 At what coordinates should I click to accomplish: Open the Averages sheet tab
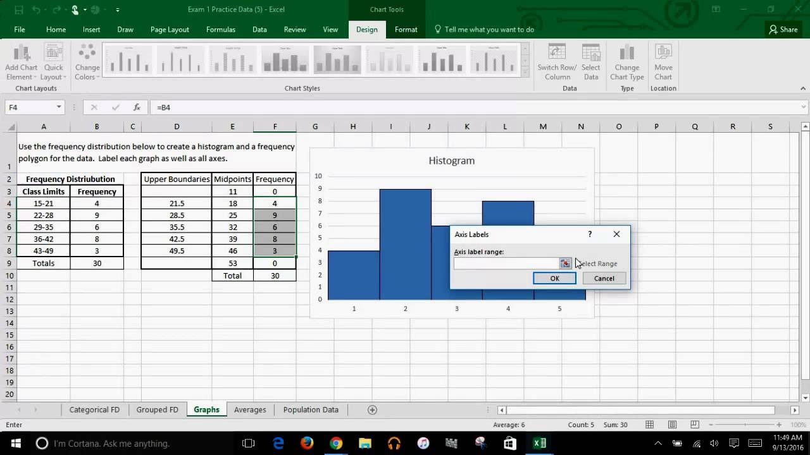(250, 409)
